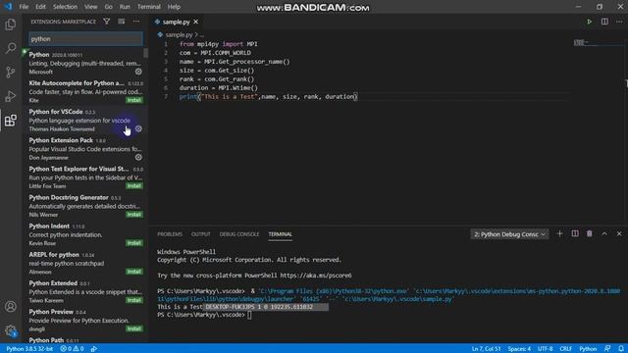Close the sample.py editor tab
This screenshot has width=628, height=353.
[196, 22]
